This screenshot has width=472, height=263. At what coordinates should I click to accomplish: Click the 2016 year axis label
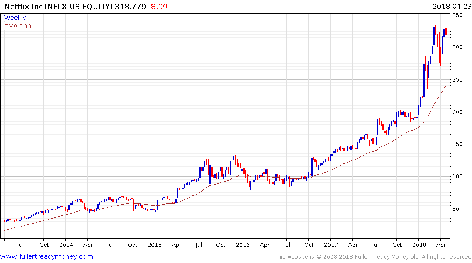pyautogui.click(x=243, y=245)
